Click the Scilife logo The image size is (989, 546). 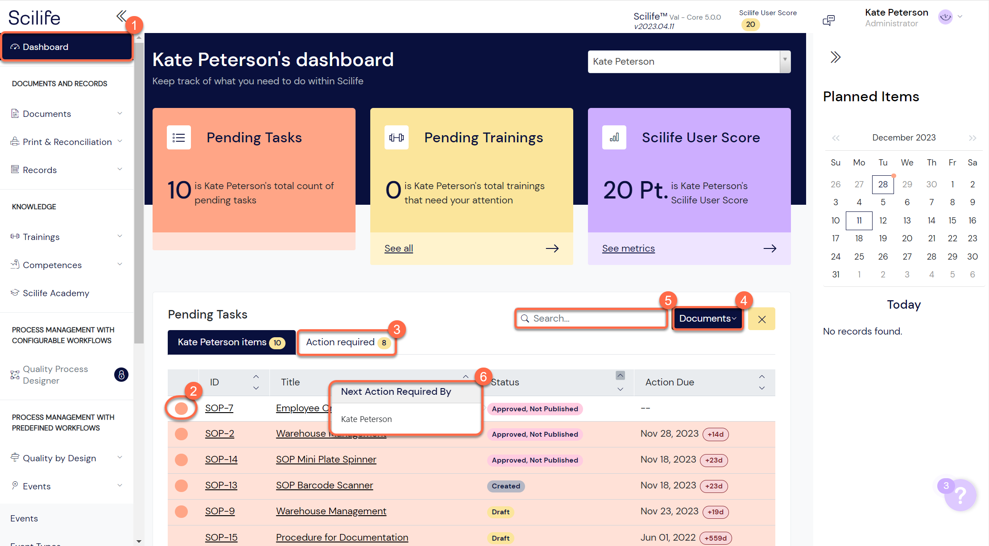34,18
